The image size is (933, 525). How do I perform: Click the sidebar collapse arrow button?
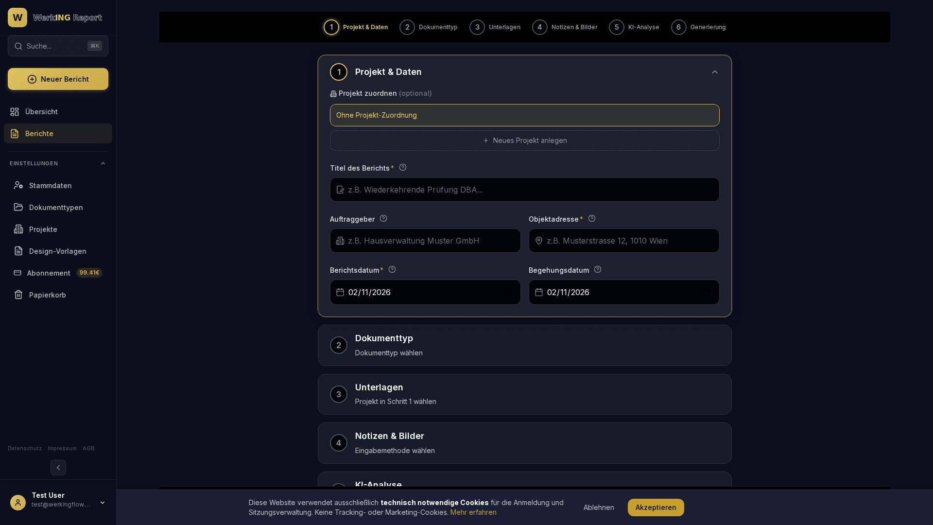tap(58, 468)
